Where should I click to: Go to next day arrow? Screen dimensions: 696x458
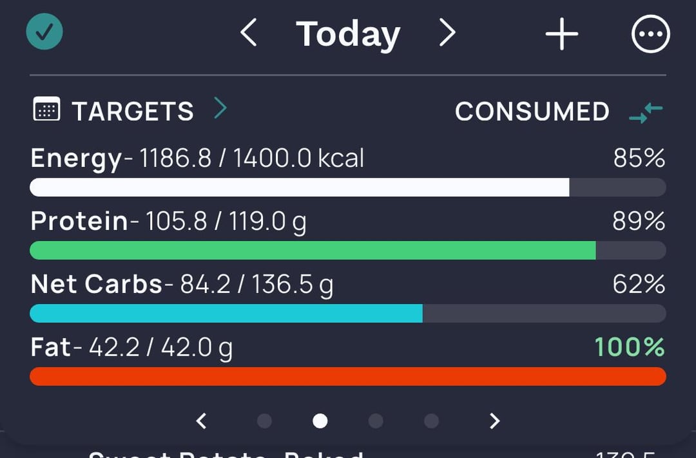pyautogui.click(x=447, y=32)
